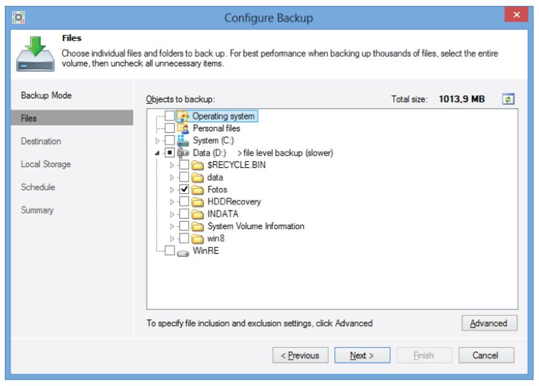Screen dimensions: 539x386
Task: Click the Fotos folder icon
Action: pyautogui.click(x=198, y=190)
